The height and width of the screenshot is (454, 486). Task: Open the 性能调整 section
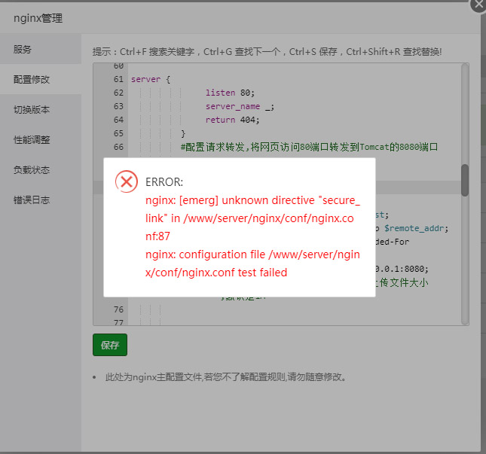(32, 140)
